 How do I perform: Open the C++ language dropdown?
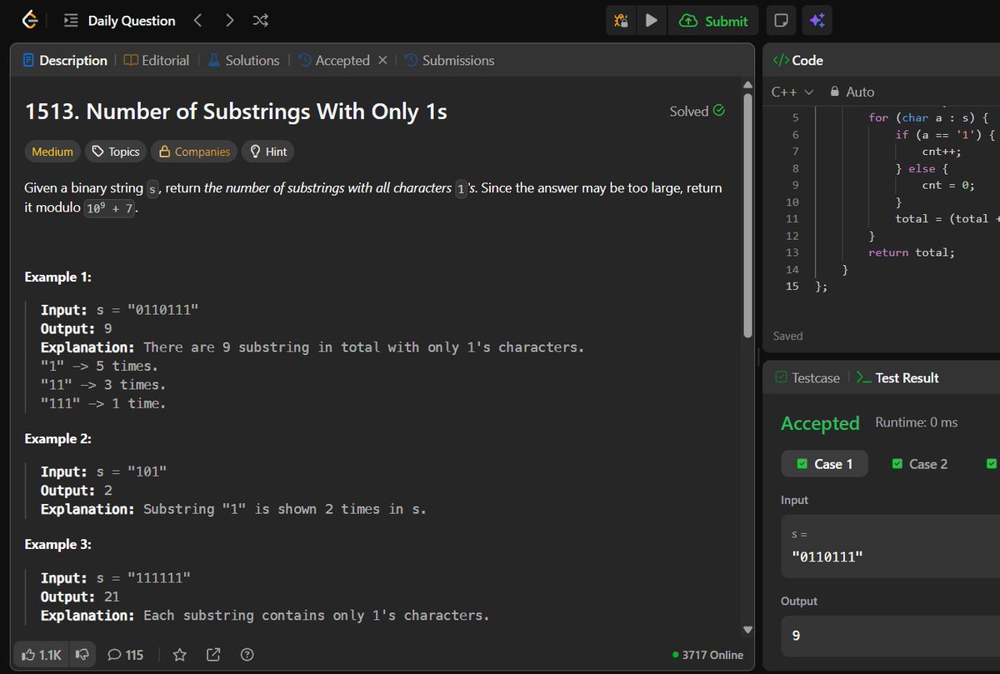pyautogui.click(x=792, y=92)
